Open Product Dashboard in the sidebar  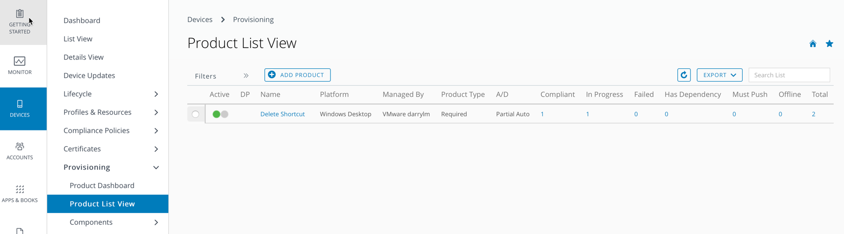[102, 186]
